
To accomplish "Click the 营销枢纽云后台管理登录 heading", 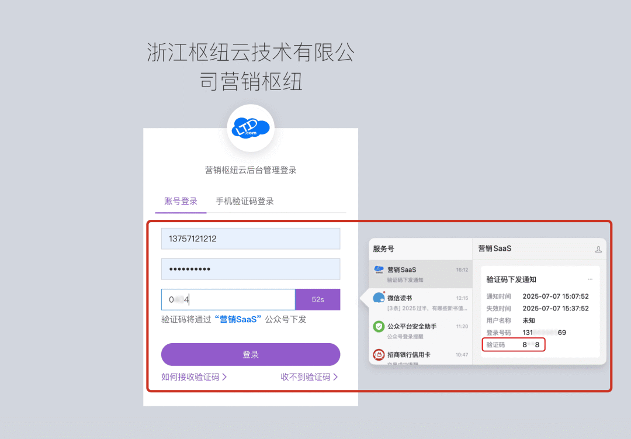I will point(251,170).
